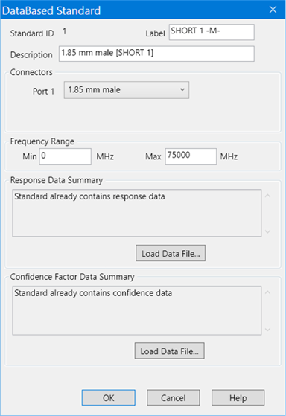
Task: Confirm with the OK button
Action: 108,397
